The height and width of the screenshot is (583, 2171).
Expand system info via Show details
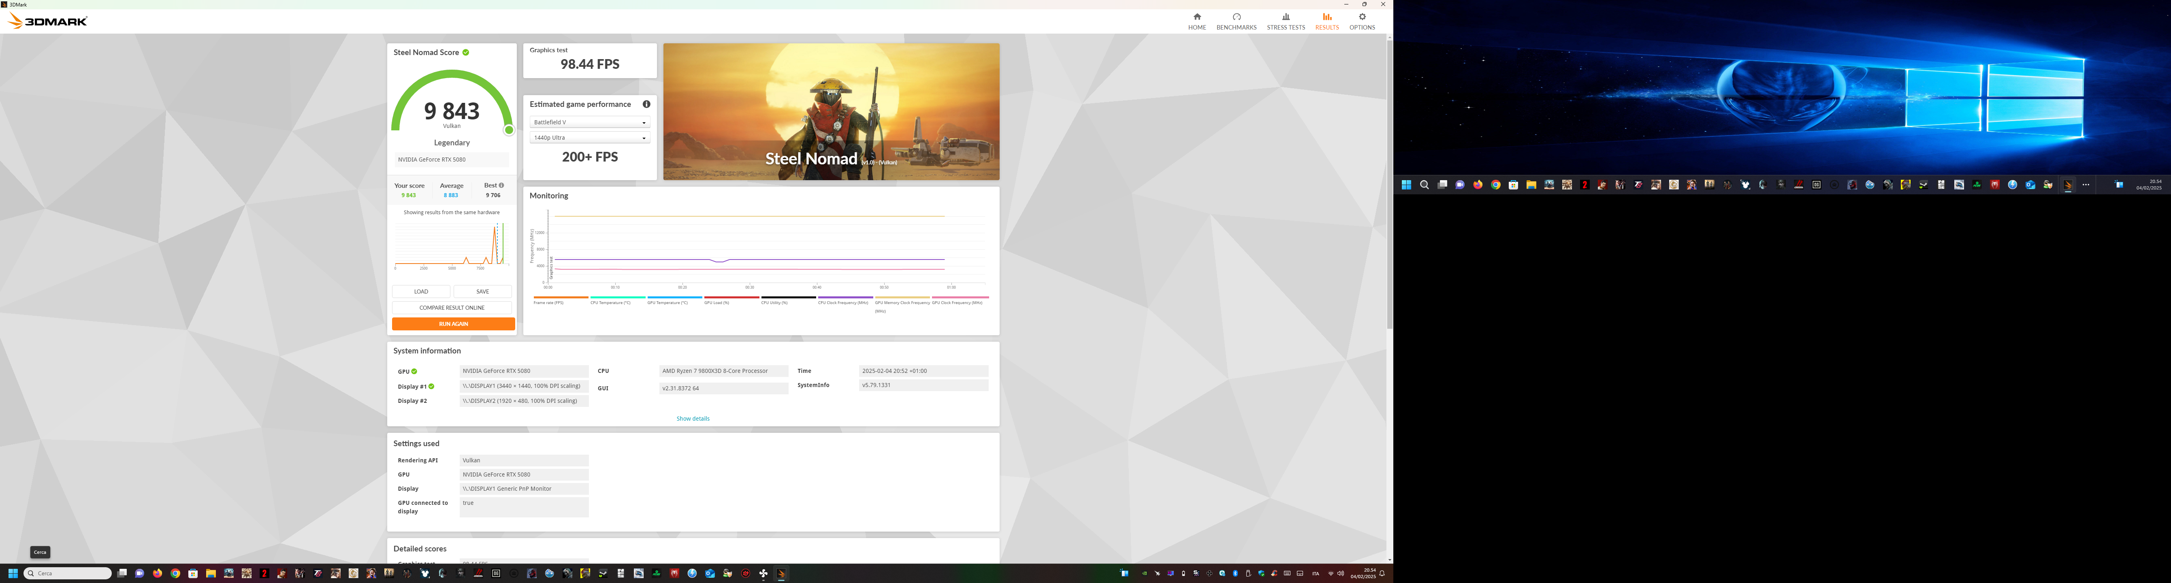pyautogui.click(x=693, y=419)
